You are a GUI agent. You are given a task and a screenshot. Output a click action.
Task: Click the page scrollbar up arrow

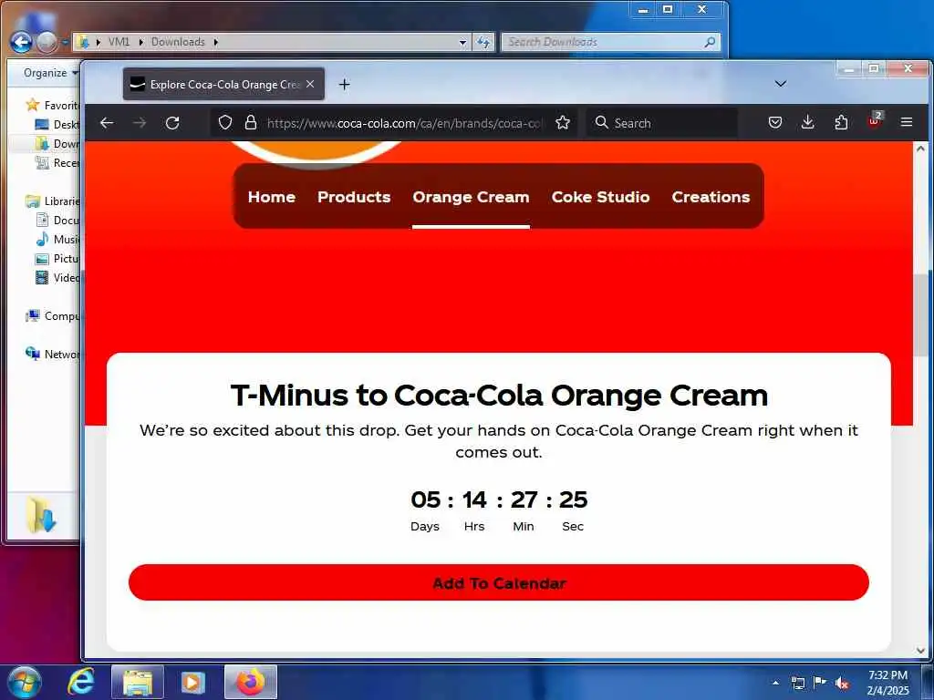(x=920, y=149)
